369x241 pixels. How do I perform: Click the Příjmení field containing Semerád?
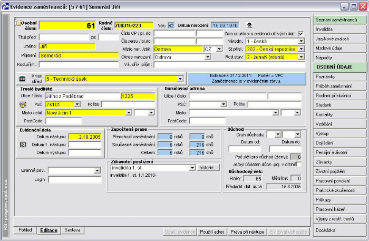pos(79,55)
